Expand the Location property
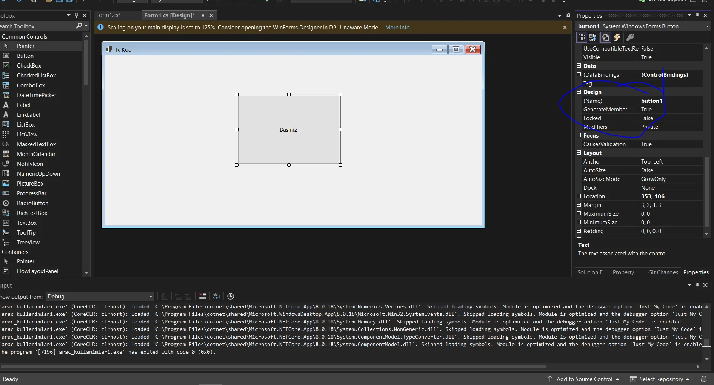 click(x=579, y=196)
